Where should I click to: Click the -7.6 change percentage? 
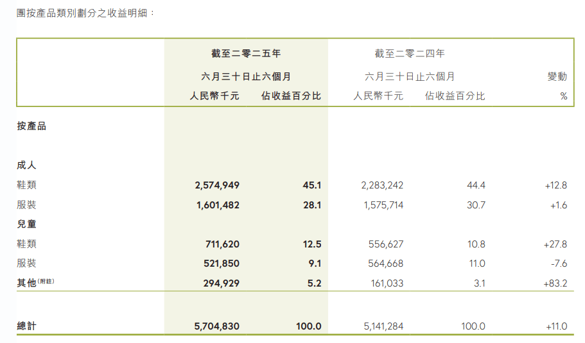click(559, 264)
